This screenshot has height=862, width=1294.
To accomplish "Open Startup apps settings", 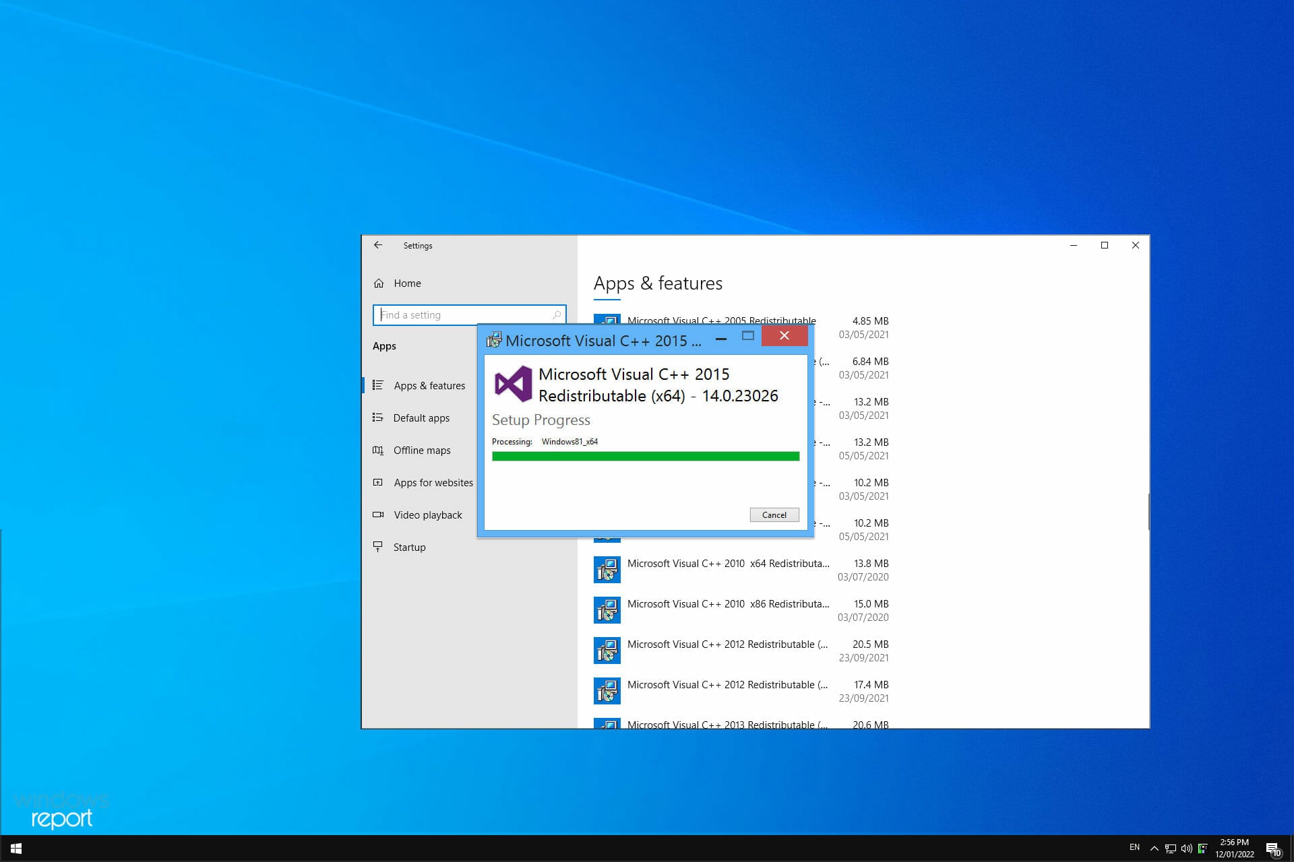I will 409,548.
